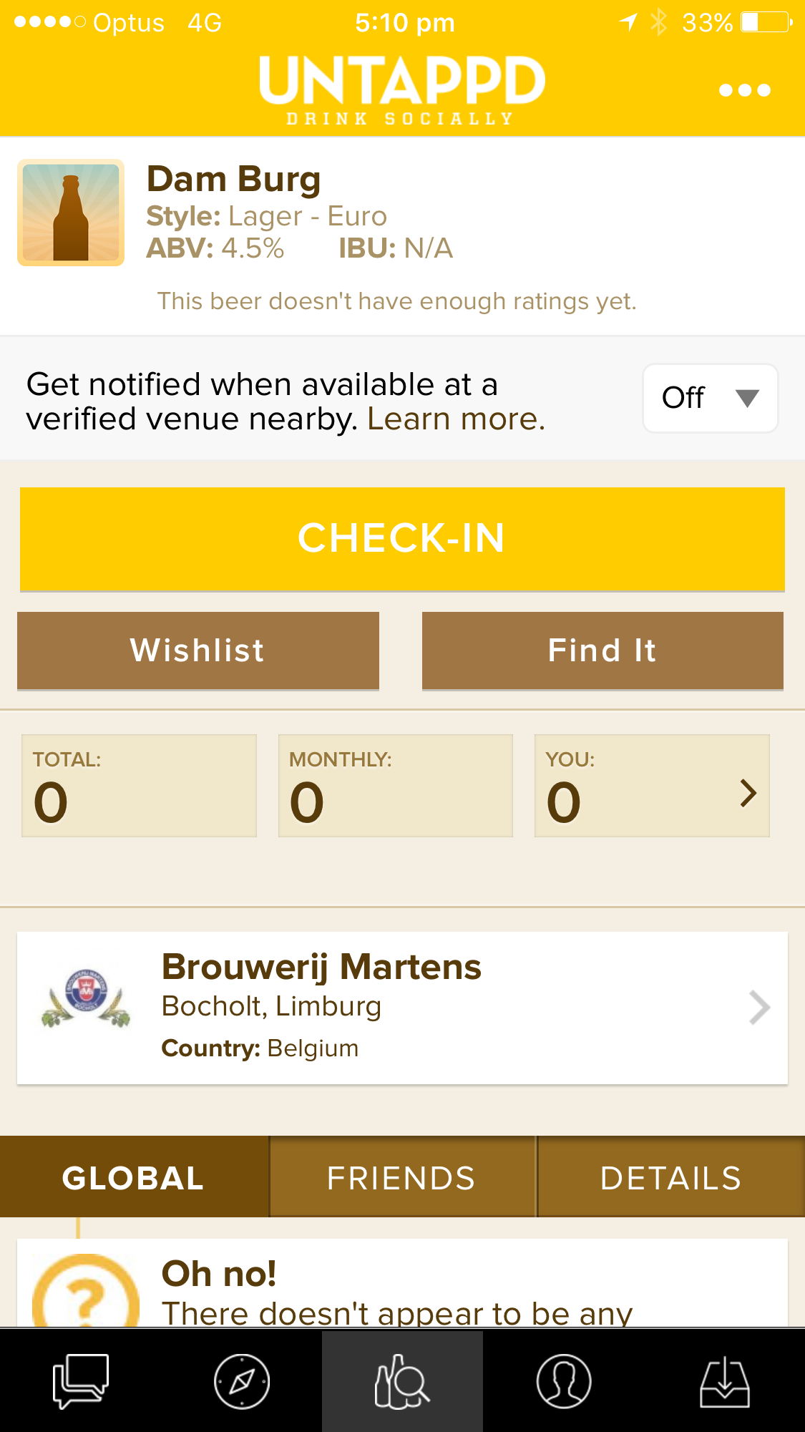Tap the Dam Burg beer bottle image
The width and height of the screenshot is (805, 1432).
(71, 213)
